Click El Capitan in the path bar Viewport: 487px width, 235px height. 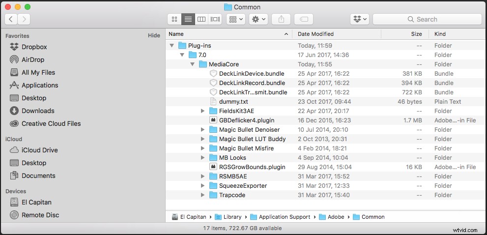[189, 217]
